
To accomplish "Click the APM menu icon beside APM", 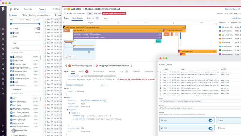I will click(11, 9).
